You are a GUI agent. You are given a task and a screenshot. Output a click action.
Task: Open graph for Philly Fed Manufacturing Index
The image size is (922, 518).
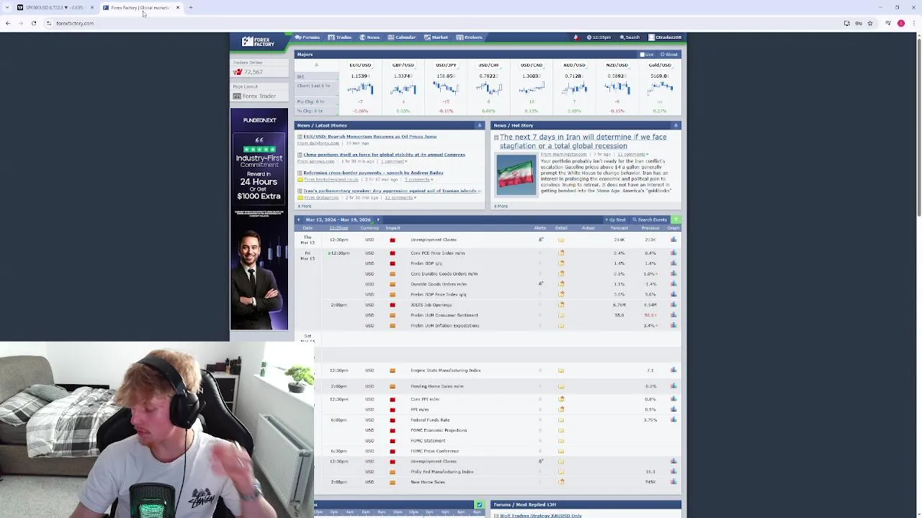pyautogui.click(x=673, y=472)
